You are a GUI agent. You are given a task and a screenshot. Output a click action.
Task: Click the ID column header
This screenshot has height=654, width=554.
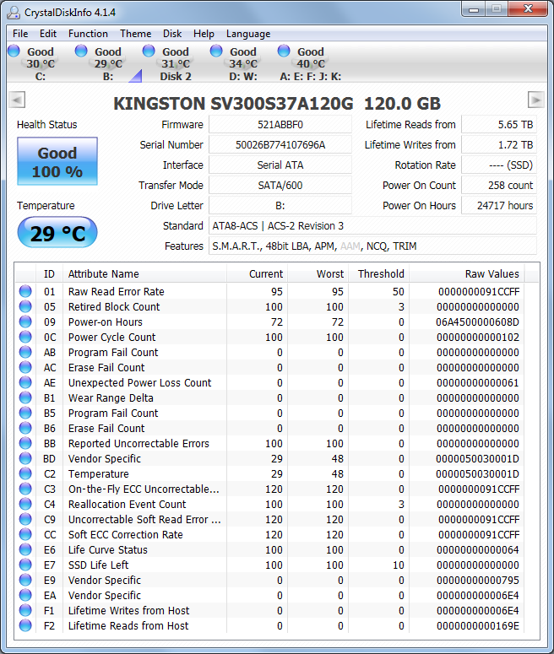coord(49,274)
